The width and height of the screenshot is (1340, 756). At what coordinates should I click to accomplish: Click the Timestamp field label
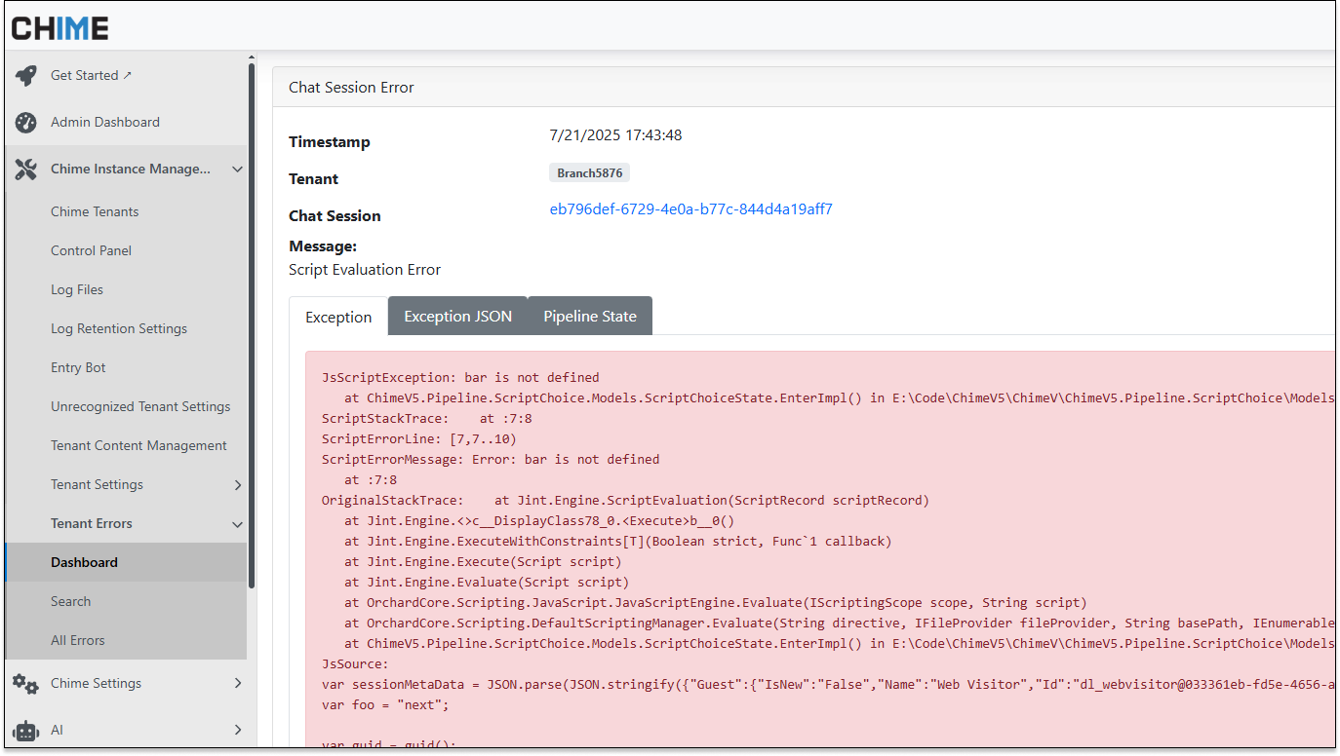click(x=330, y=141)
